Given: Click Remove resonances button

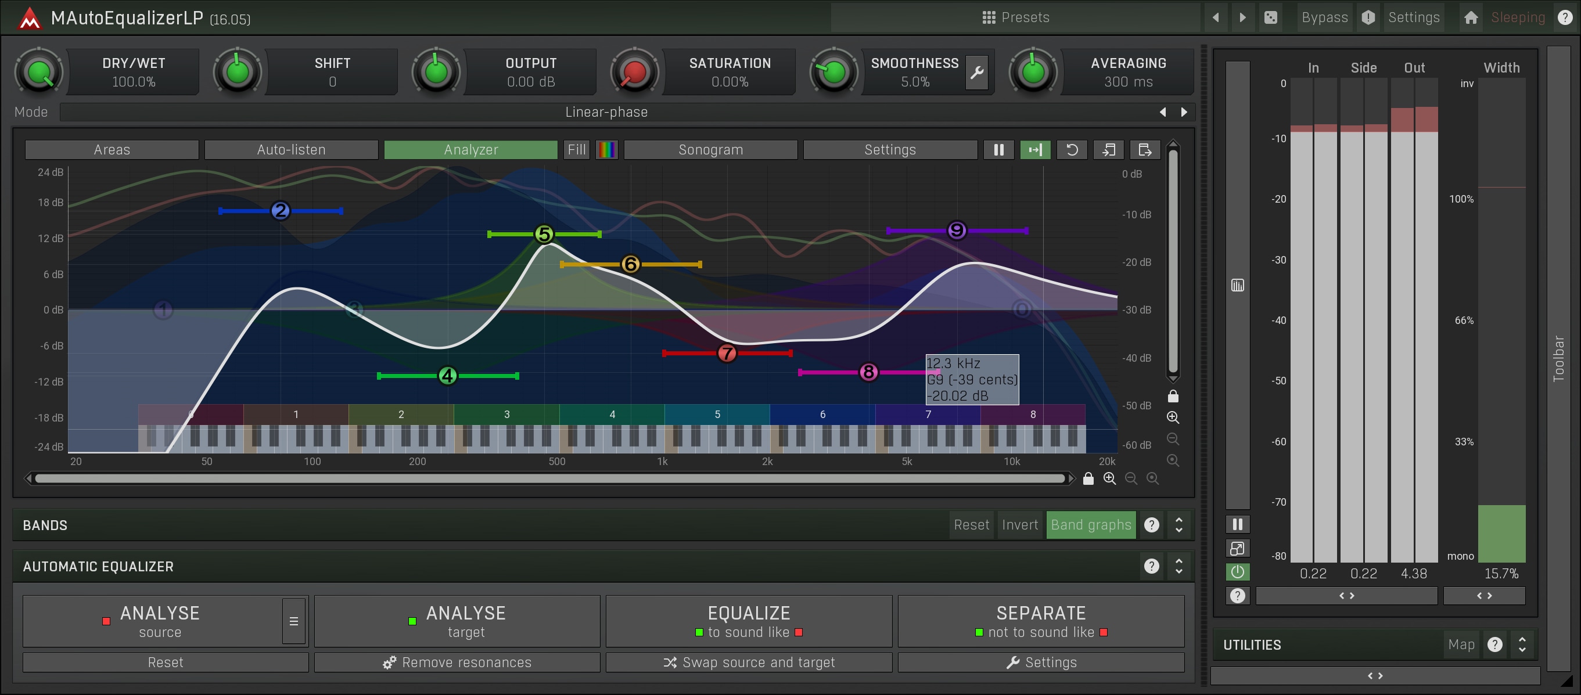Looking at the screenshot, I should (457, 662).
